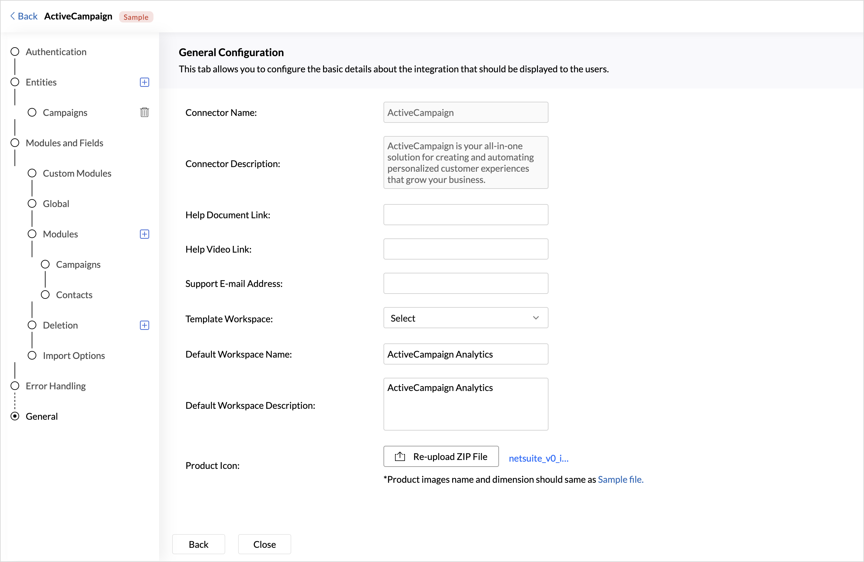Select the Authentication step circle
Image resolution: width=864 pixels, height=562 pixels.
[15, 52]
